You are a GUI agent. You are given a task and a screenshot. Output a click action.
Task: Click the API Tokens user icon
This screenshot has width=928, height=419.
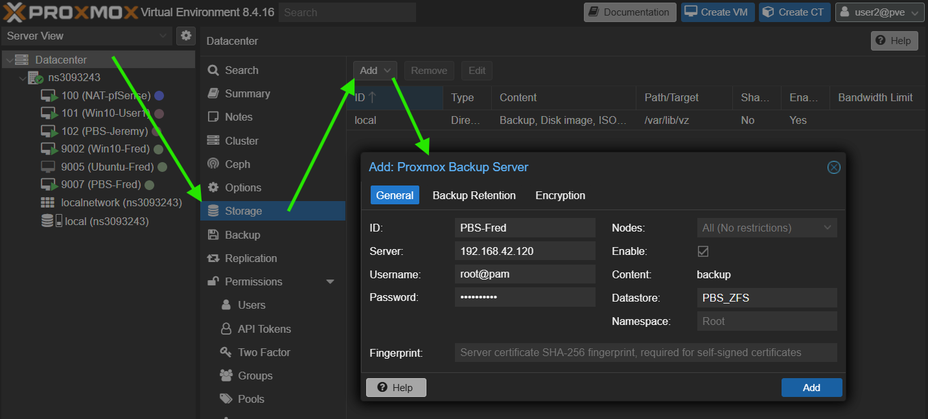pyautogui.click(x=226, y=329)
